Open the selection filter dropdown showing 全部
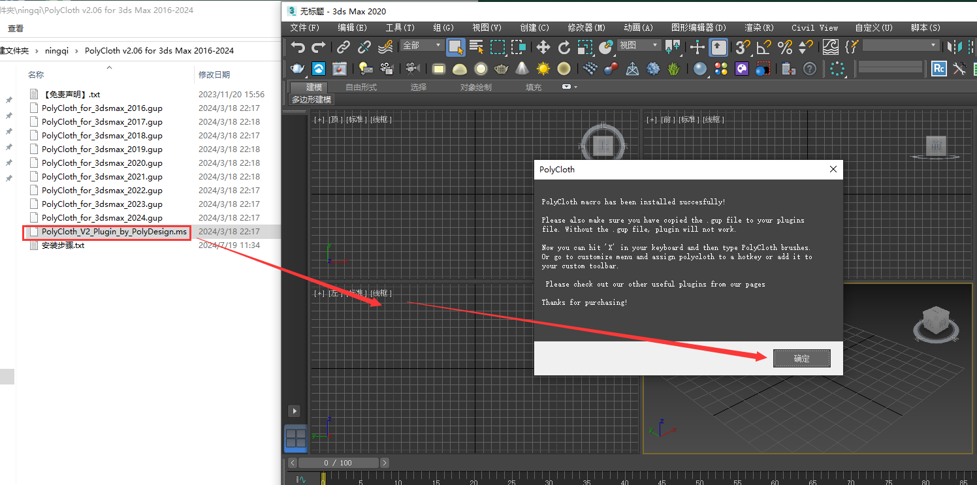This screenshot has height=485, width=977. click(x=421, y=47)
